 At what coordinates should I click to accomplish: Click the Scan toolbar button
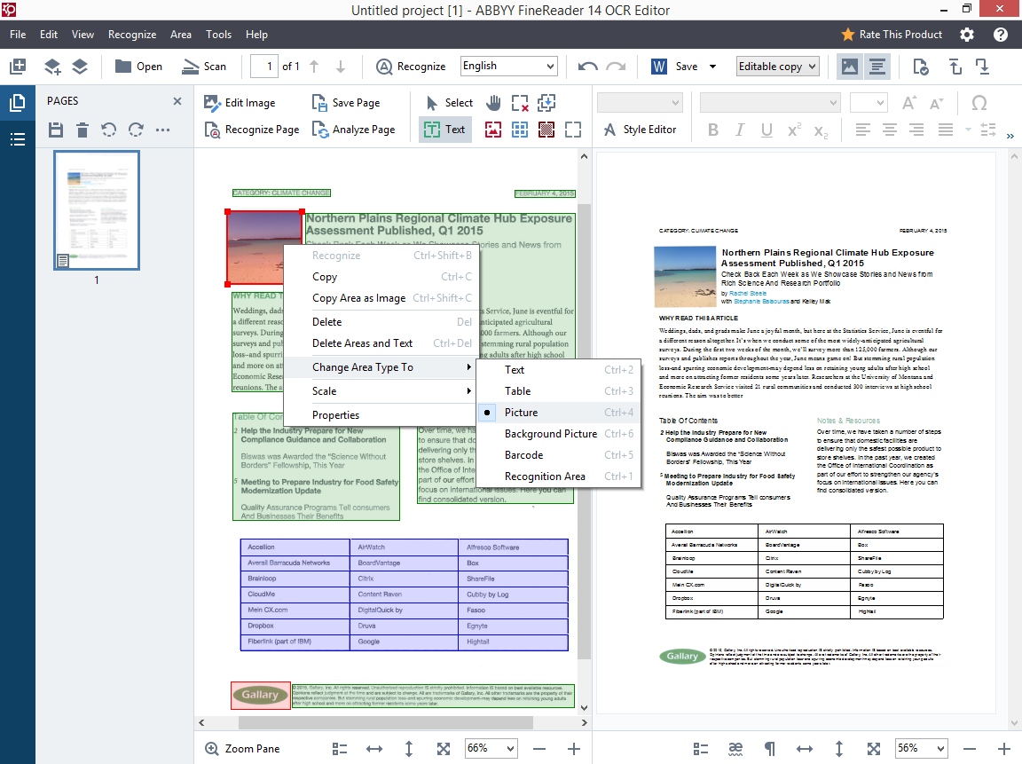coord(204,67)
